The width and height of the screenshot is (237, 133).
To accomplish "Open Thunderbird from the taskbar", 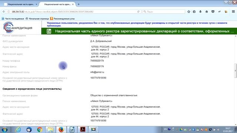I will (x=29, y=130).
